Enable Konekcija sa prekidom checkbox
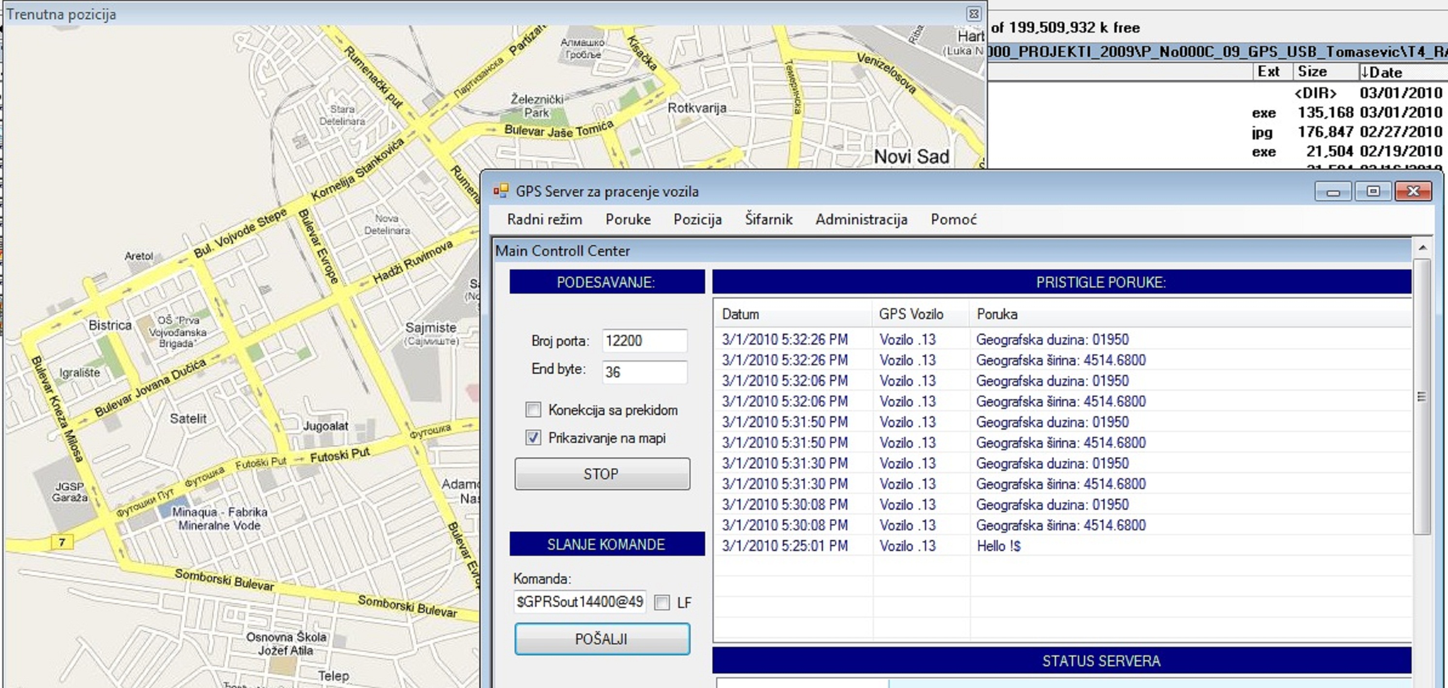The image size is (1448, 688). [533, 410]
